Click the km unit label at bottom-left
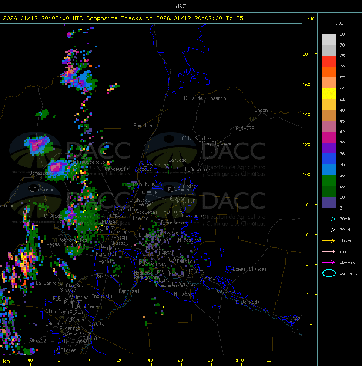The image size is (362, 366). tap(7, 361)
